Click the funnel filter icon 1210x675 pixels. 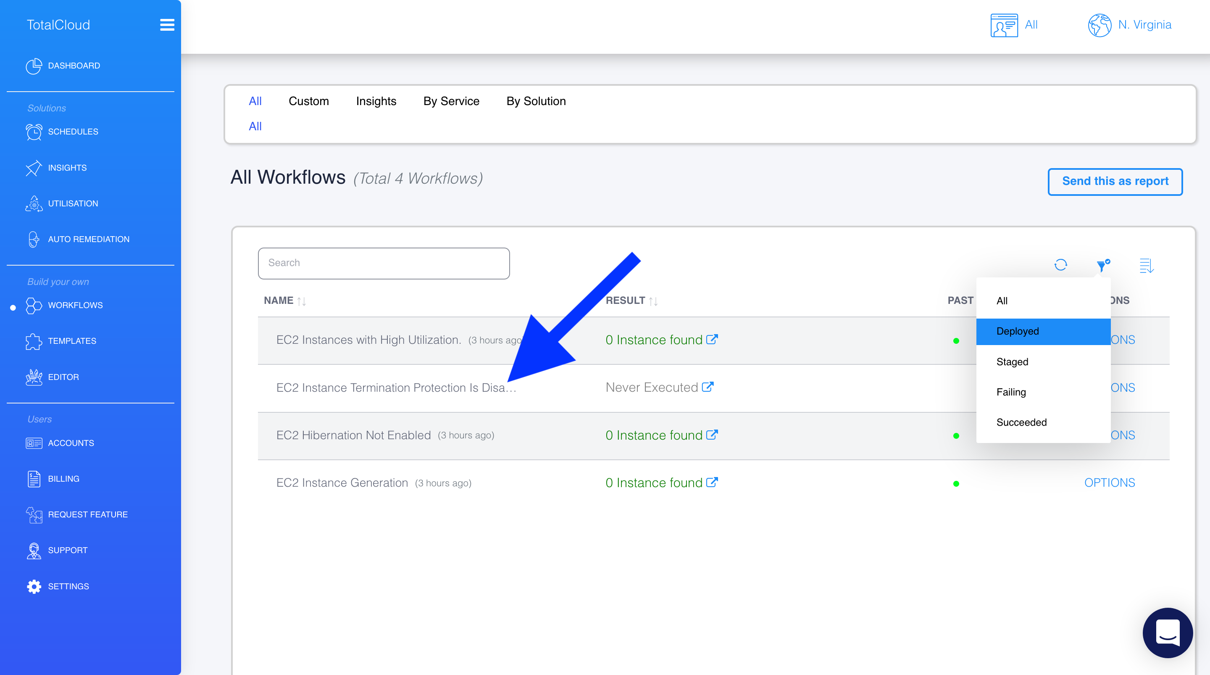tap(1102, 266)
